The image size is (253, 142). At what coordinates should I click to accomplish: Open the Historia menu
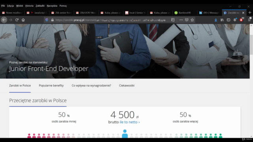29,6
